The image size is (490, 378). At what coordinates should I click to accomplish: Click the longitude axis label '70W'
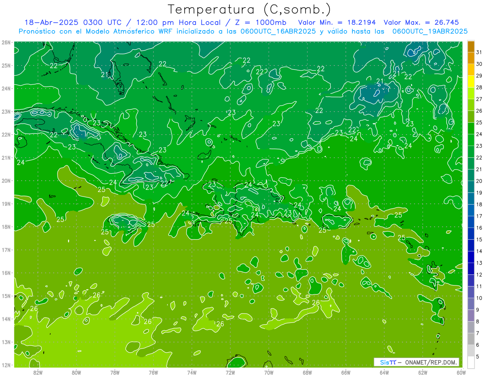(269, 372)
